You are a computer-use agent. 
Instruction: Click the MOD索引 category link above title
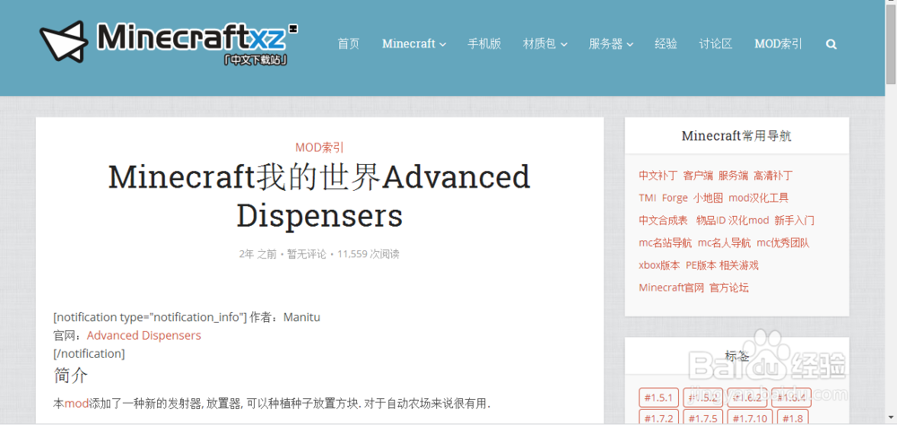pyautogui.click(x=319, y=148)
